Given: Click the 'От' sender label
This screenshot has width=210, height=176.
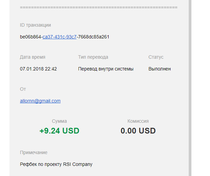Looking at the screenshot, I should tap(23, 89).
